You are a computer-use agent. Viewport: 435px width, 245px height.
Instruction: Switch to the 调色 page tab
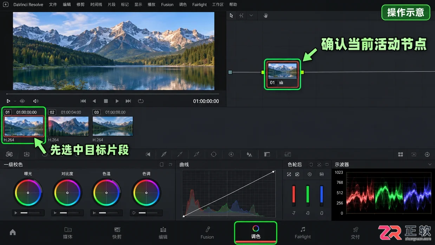(256, 232)
